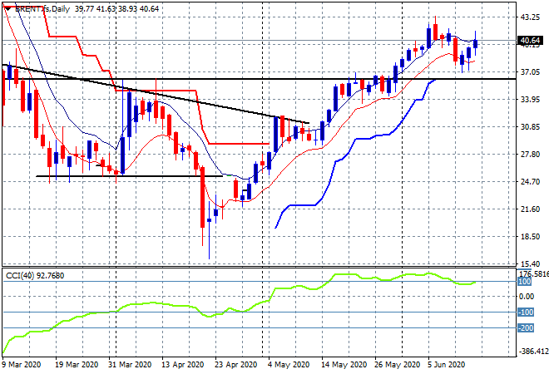Click the 23 Apr 2020 date label

(236, 365)
